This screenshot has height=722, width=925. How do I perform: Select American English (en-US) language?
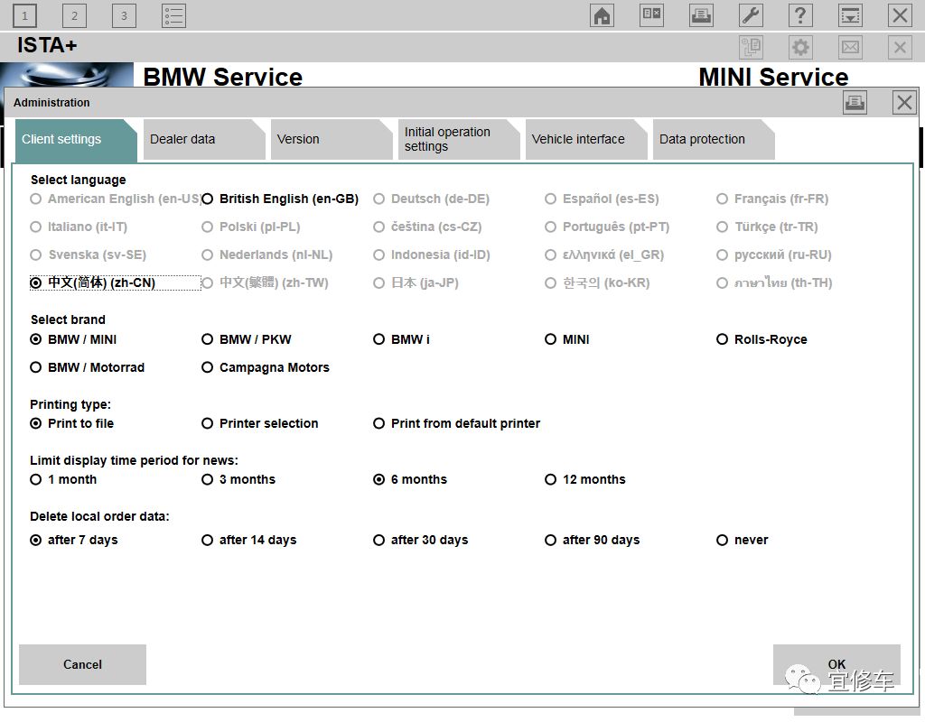(116, 199)
